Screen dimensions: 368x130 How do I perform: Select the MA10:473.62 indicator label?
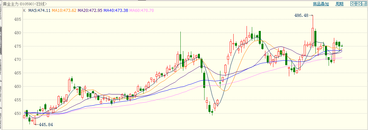64,11
